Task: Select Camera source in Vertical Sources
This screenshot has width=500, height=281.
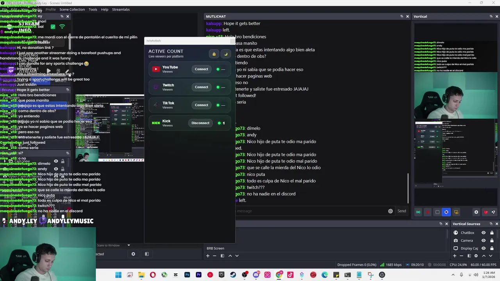Action: tap(467, 240)
